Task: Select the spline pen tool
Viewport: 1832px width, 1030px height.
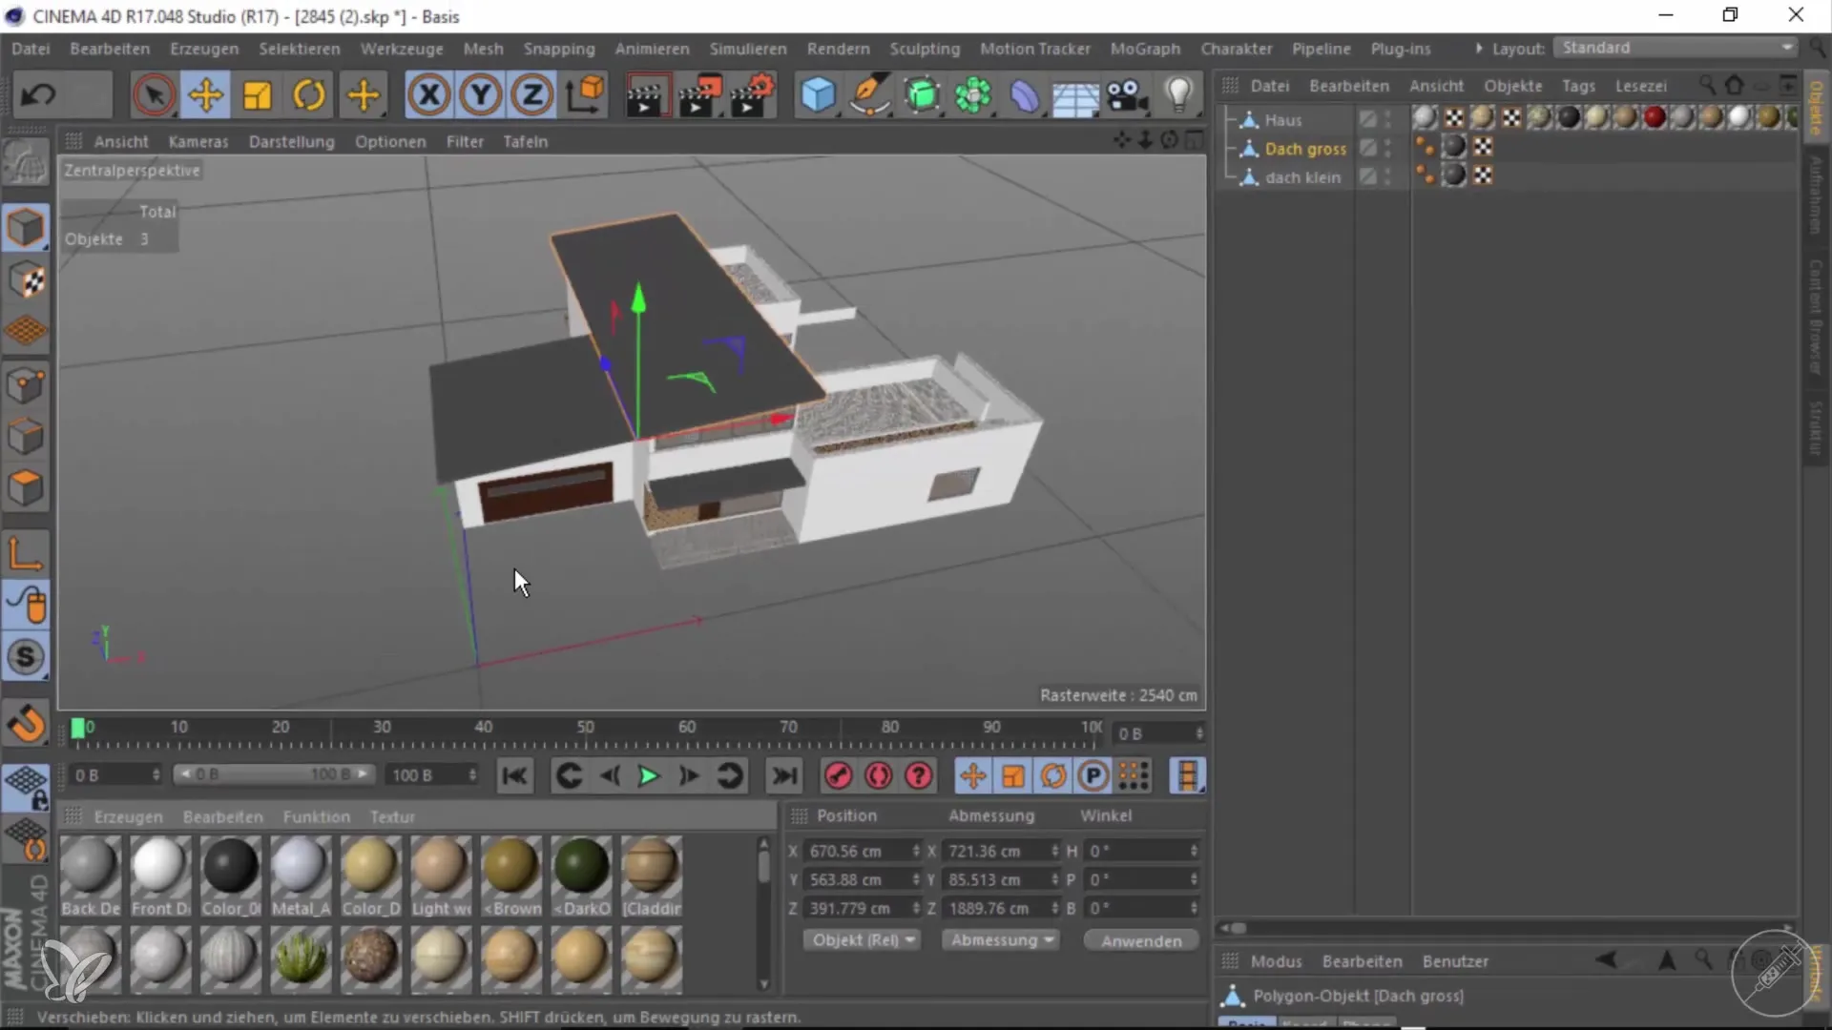Action: tap(869, 95)
